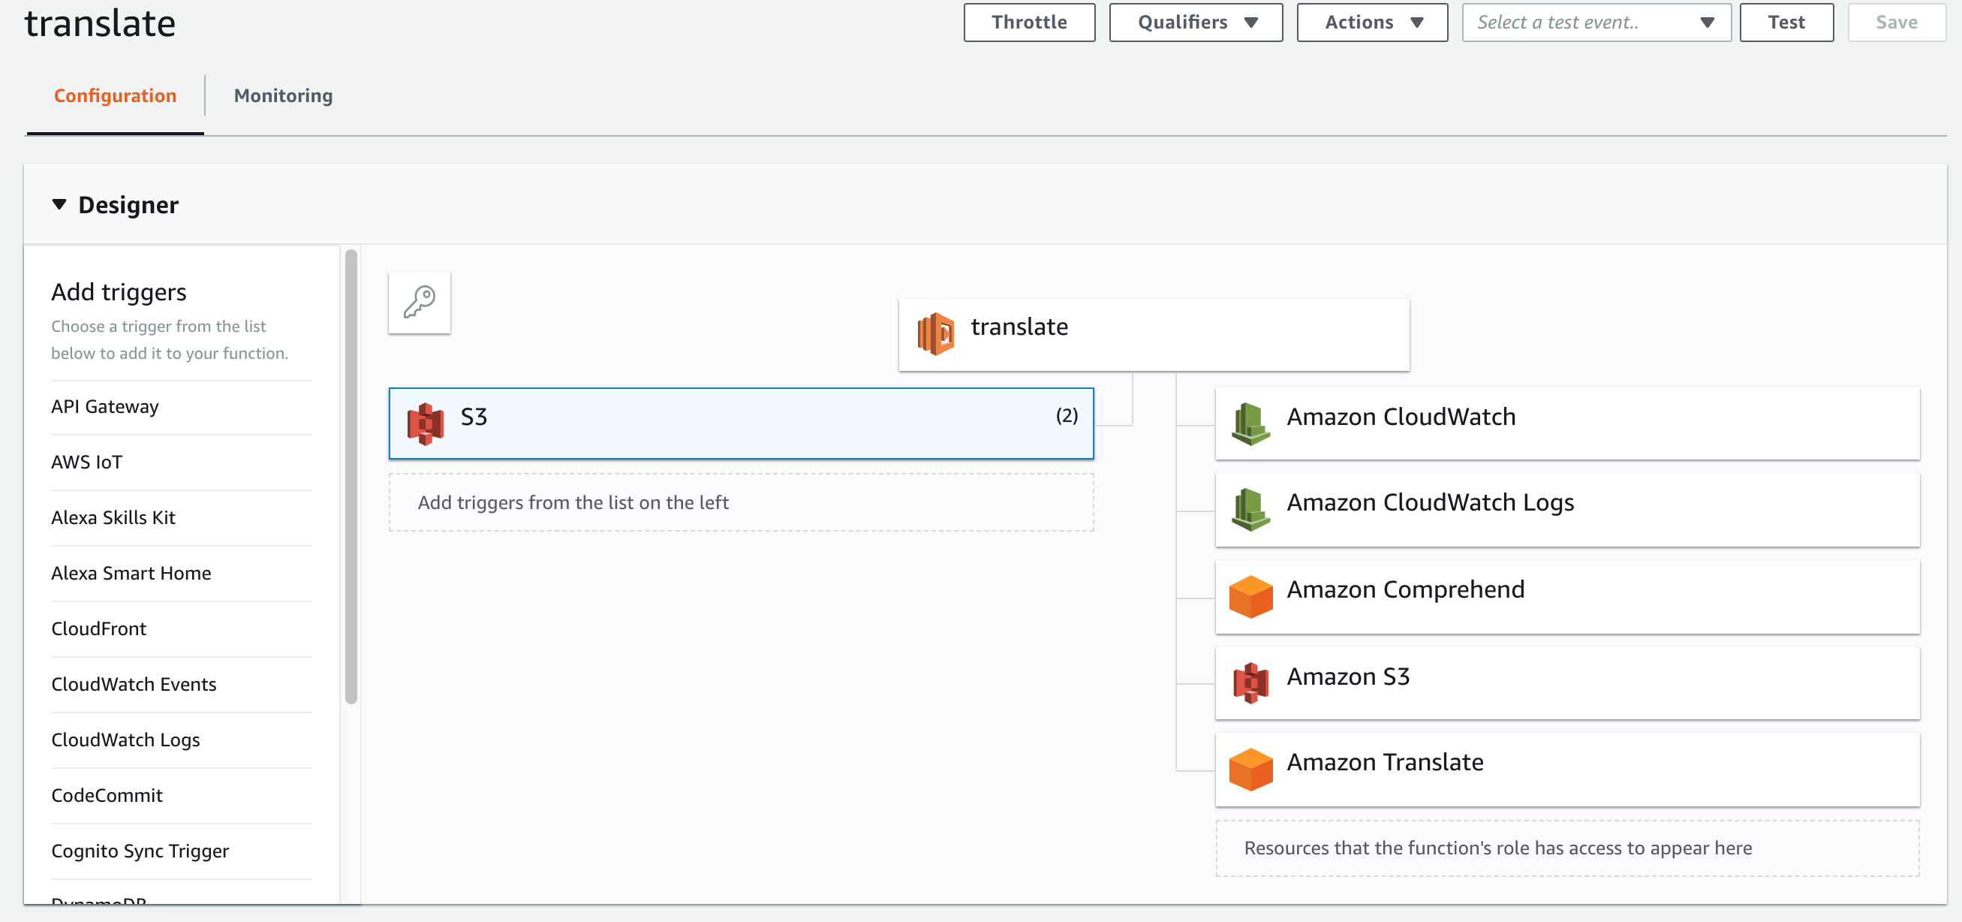Open the Actions dropdown menu
The width and height of the screenshot is (1962, 922).
[1372, 22]
